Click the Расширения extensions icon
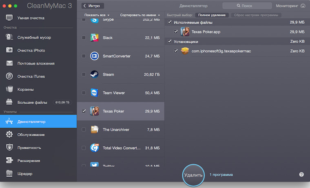This screenshot has height=188, width=310. (x=9, y=160)
